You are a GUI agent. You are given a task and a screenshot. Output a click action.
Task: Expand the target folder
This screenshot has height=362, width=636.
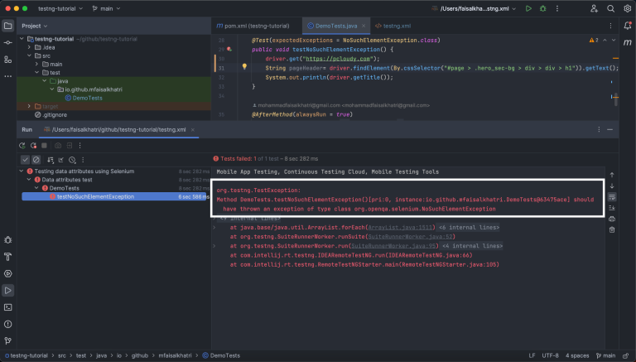click(29, 106)
